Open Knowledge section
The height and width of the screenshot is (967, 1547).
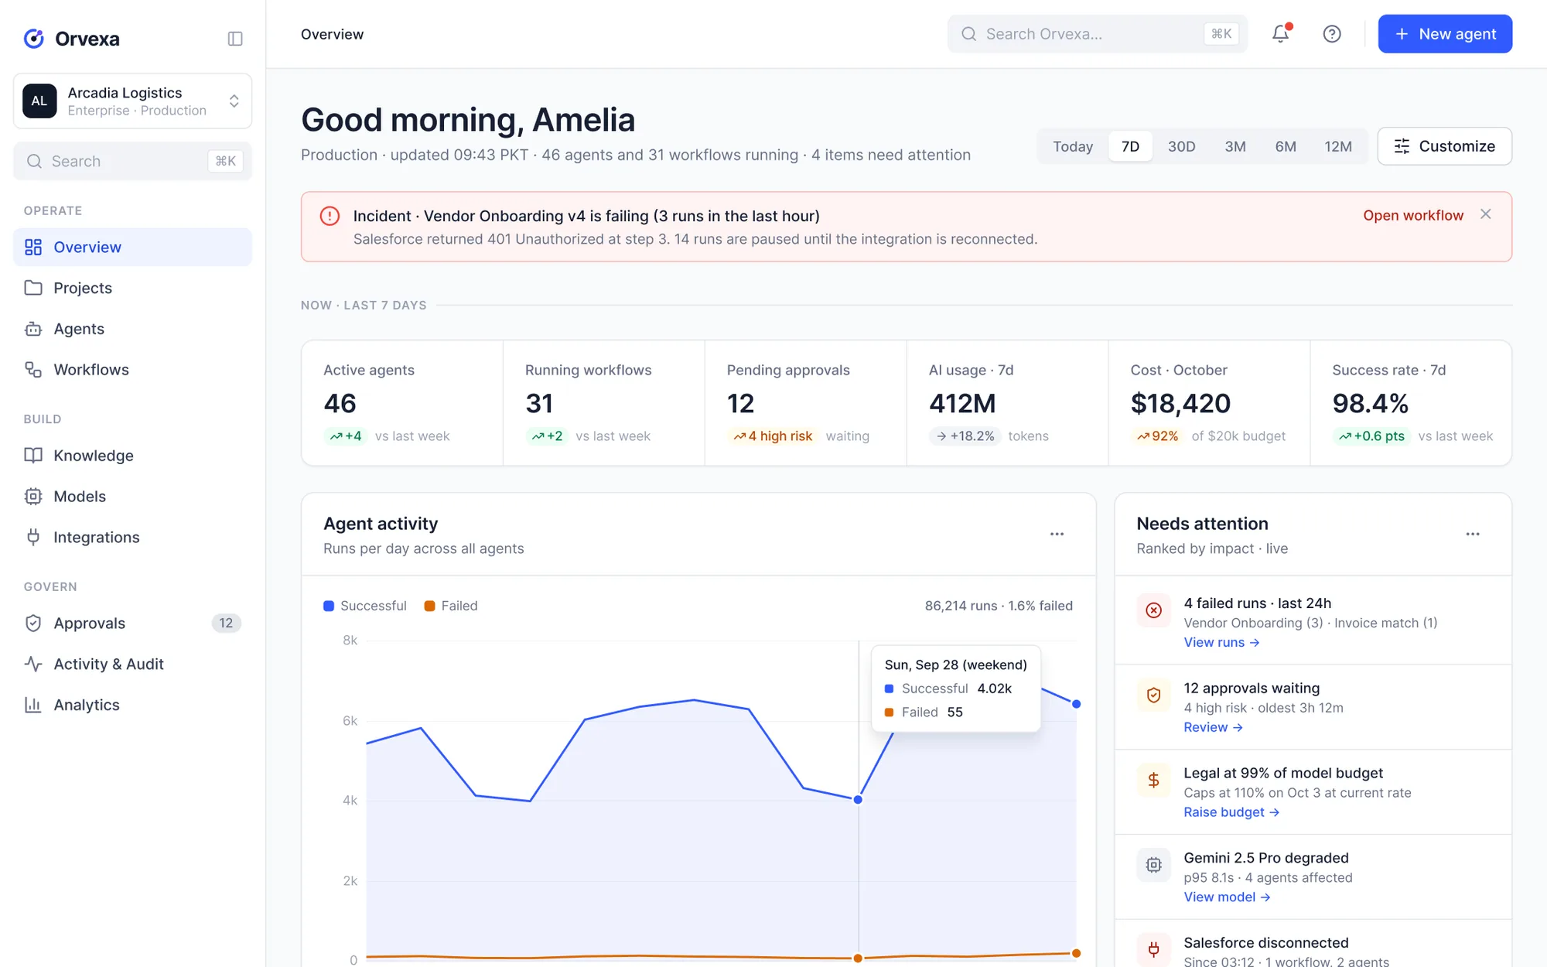coord(132,456)
